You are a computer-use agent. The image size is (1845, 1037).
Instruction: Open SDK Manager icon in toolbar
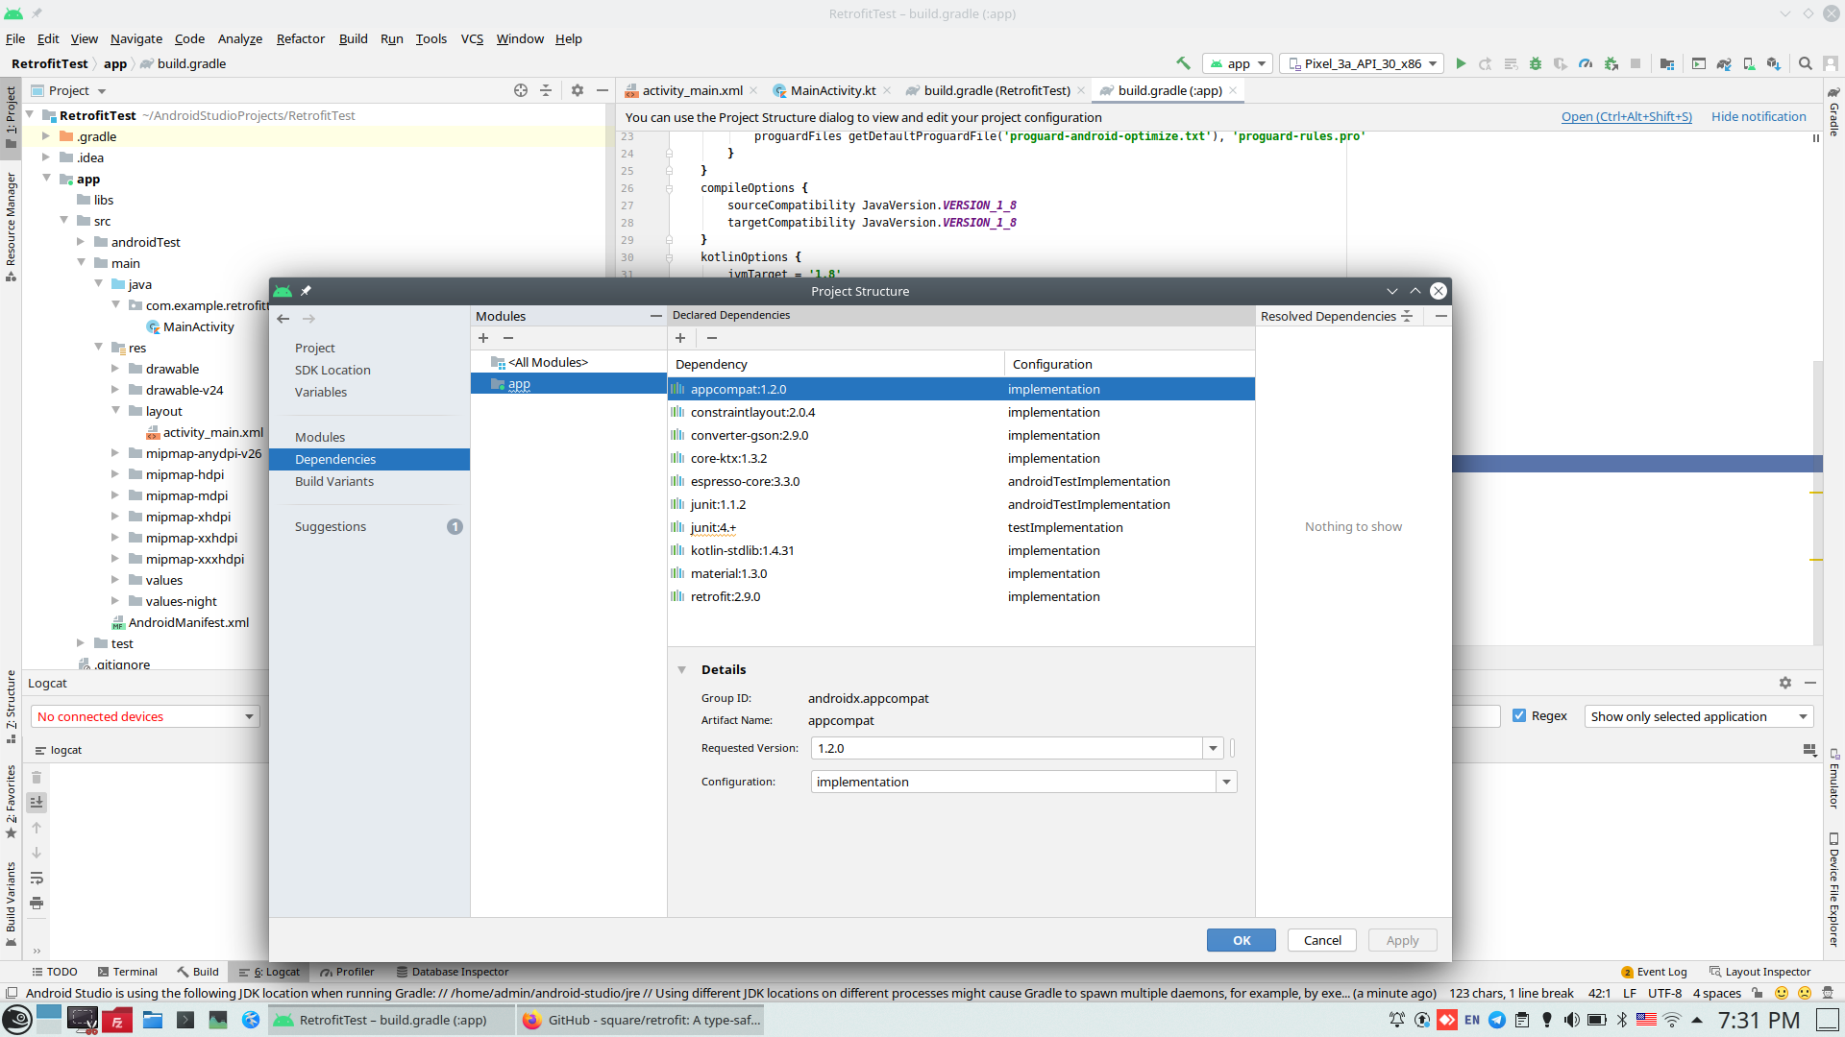[1774, 63]
